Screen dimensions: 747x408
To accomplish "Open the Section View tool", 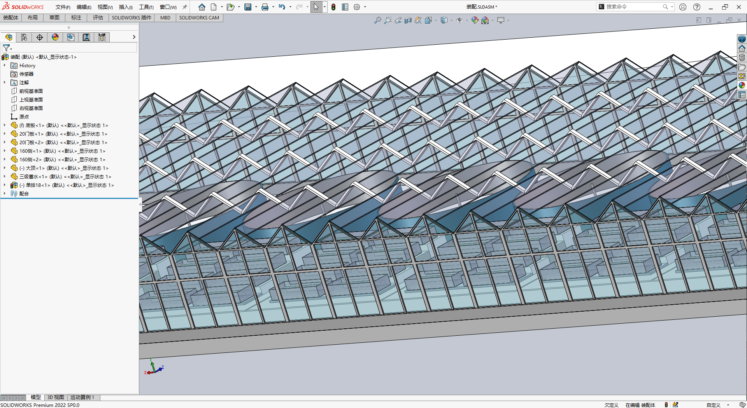I will 408,20.
